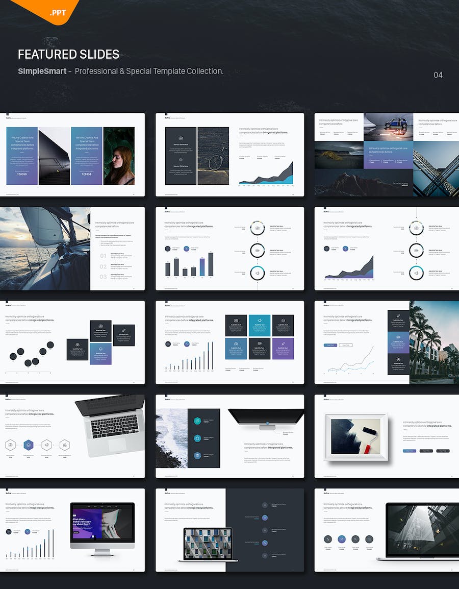Open the slide with the framed paint roller

pyautogui.click(x=386, y=436)
